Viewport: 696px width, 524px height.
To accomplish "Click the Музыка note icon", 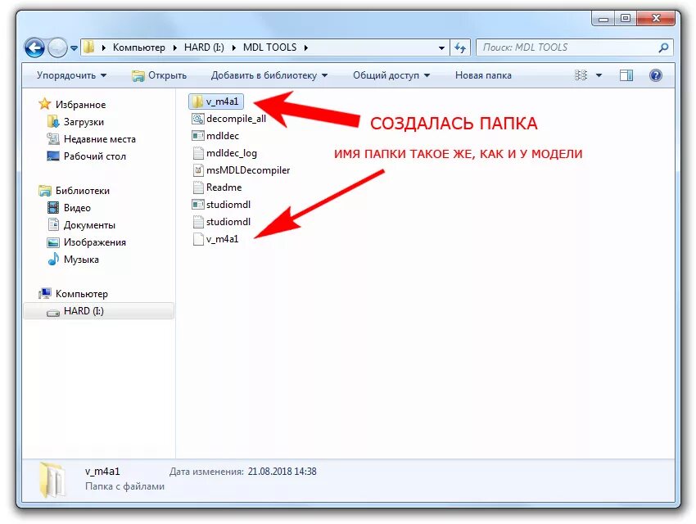I will click(x=53, y=259).
